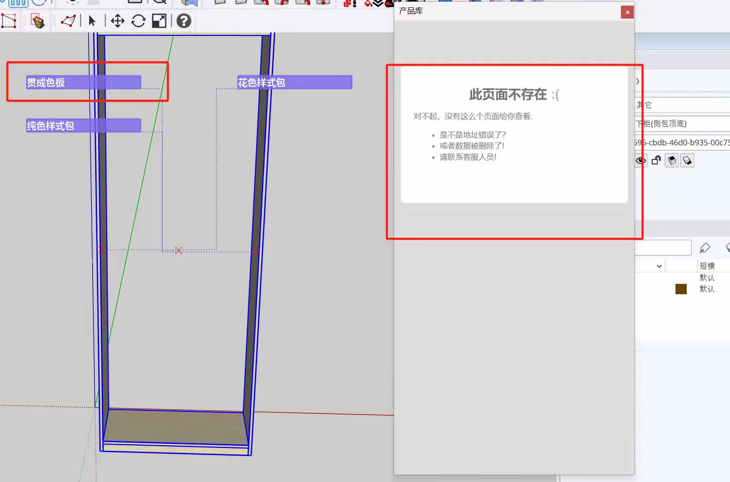Image resolution: width=730 pixels, height=482 pixels.
Task: Toggle the cast shadows cube icon
Action: click(x=672, y=161)
